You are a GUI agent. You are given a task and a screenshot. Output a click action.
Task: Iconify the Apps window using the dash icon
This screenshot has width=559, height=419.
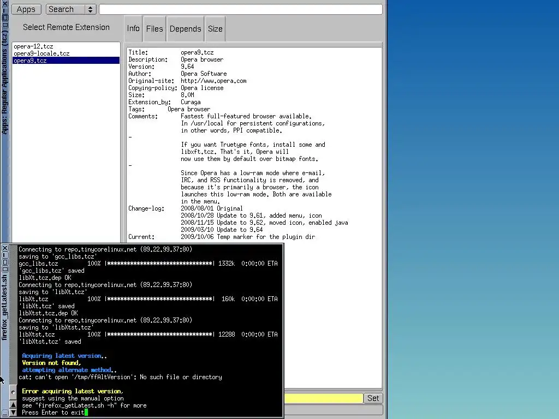pyautogui.click(x=4, y=11)
